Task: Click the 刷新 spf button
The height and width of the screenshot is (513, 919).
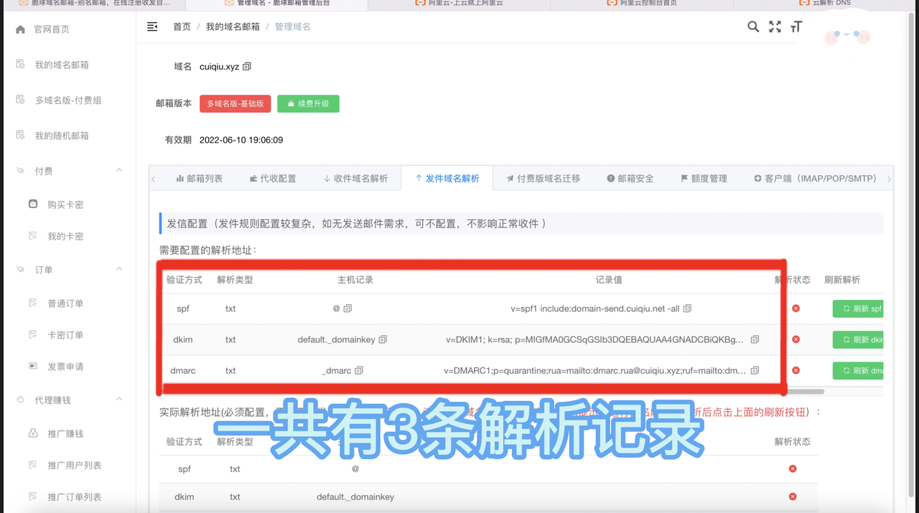Action: 858,309
